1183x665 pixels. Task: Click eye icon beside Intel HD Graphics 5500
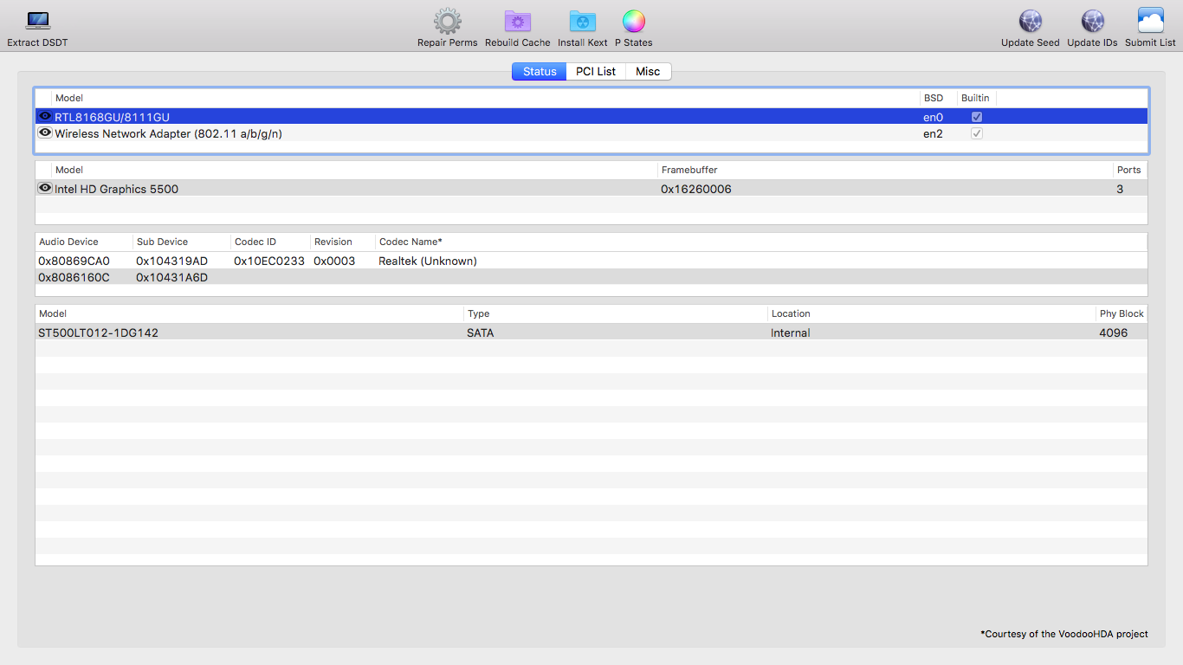click(x=45, y=189)
